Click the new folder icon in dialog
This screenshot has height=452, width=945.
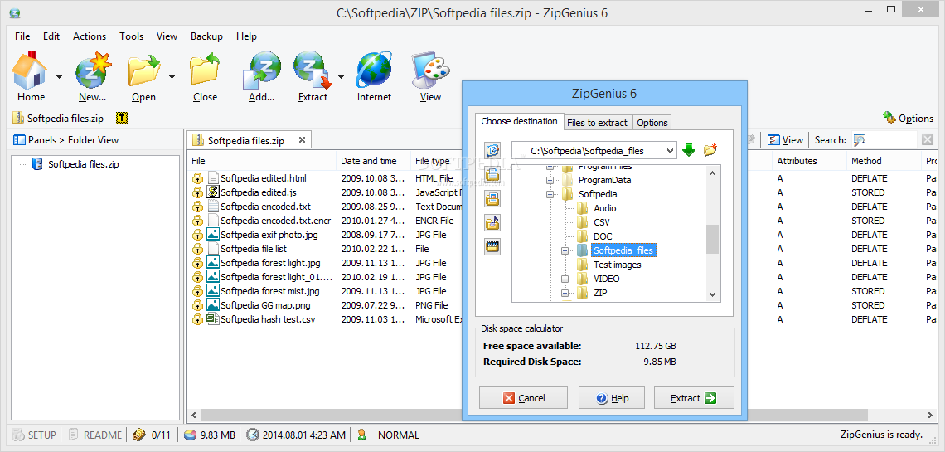(x=710, y=150)
